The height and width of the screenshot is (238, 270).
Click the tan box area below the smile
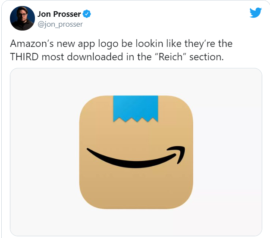tap(136, 187)
